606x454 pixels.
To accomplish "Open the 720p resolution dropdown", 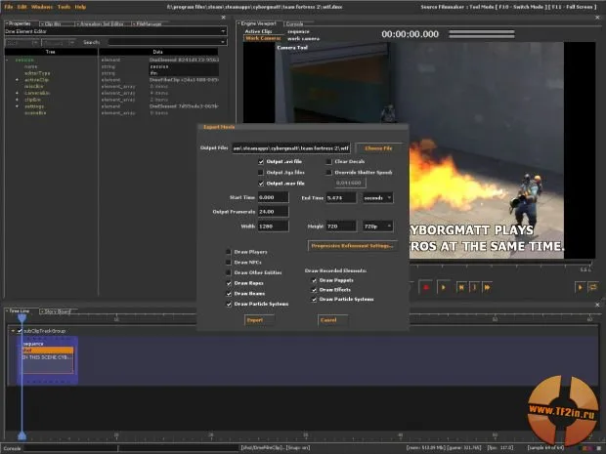I will 388,226.
